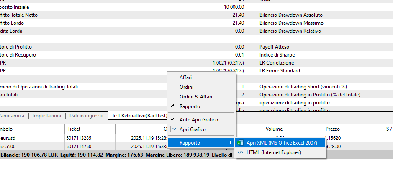Toggle checked Rapporto view option

tap(190, 106)
